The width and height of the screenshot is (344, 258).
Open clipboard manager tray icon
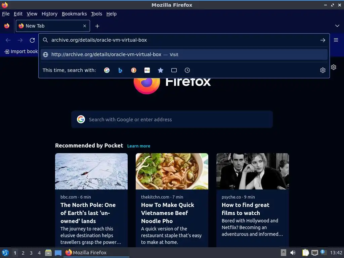pos(305,253)
